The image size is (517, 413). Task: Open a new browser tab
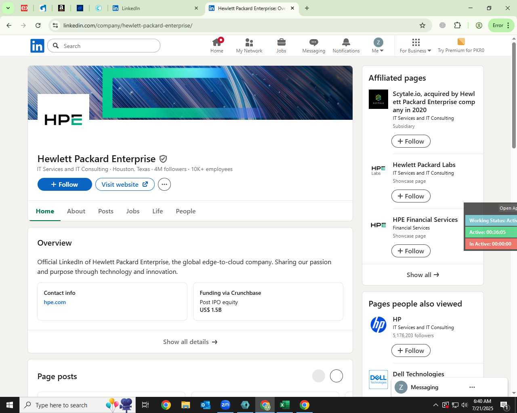pyautogui.click(x=307, y=8)
